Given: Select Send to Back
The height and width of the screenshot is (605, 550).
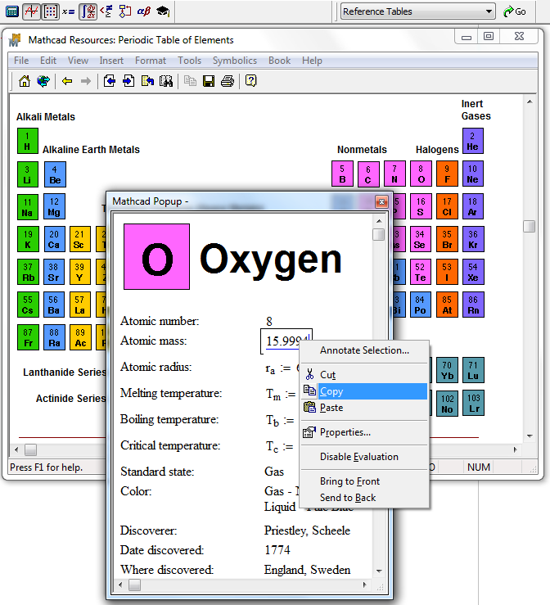Looking at the screenshot, I should pyautogui.click(x=364, y=498).
